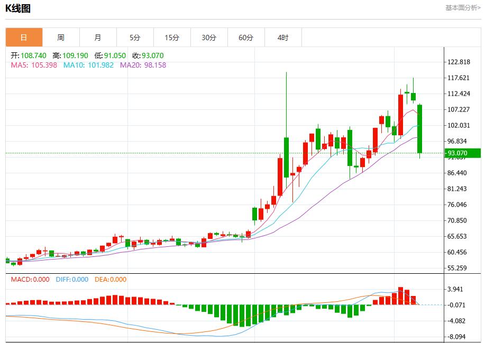Show the 30分 interval chart
485x343 pixels.
(209, 38)
